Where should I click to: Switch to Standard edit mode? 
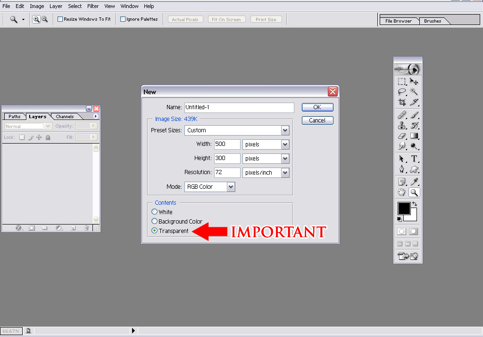tap(401, 231)
